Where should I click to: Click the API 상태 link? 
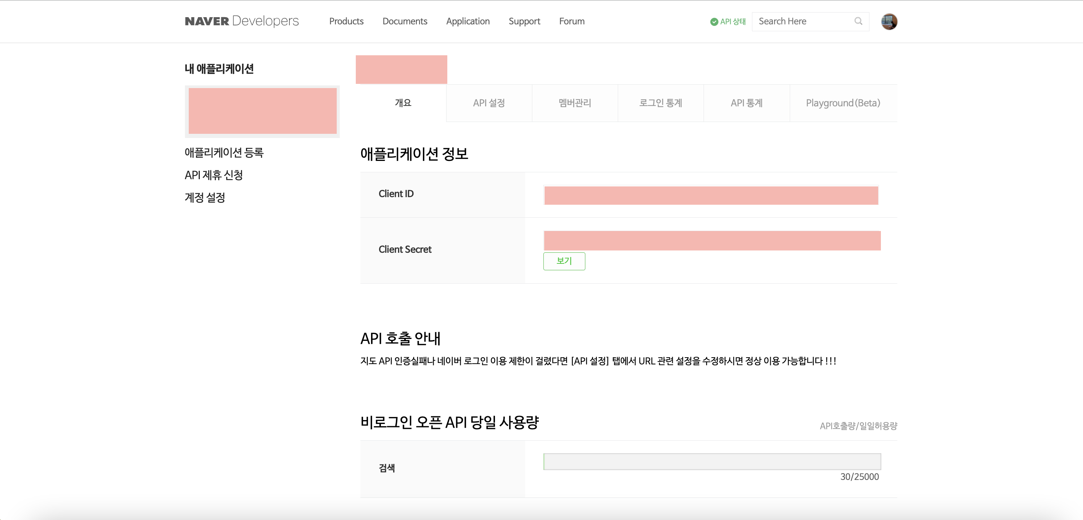point(733,21)
